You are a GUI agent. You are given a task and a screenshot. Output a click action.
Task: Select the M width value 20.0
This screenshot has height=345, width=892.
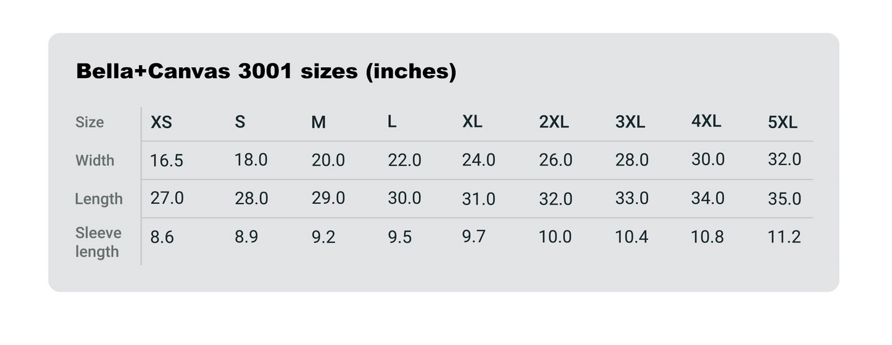[328, 160]
